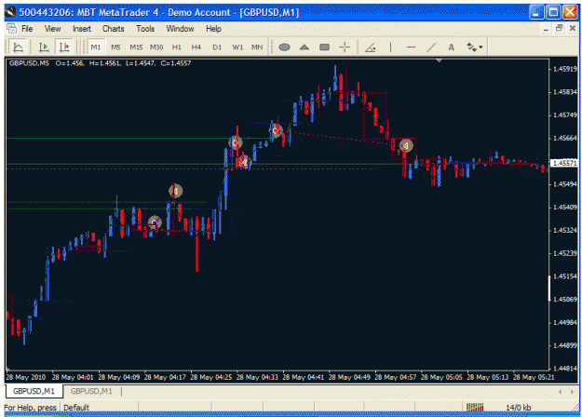Click the GBPUSD,M5 OHLC chart header
The height and width of the screenshot is (417, 582).
point(100,63)
